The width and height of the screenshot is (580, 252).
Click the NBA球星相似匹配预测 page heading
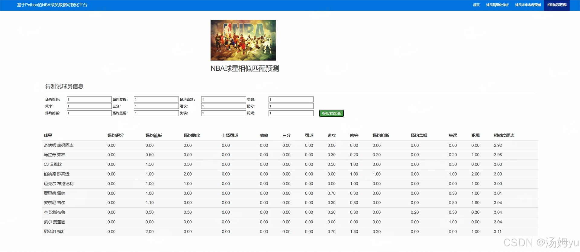click(245, 69)
